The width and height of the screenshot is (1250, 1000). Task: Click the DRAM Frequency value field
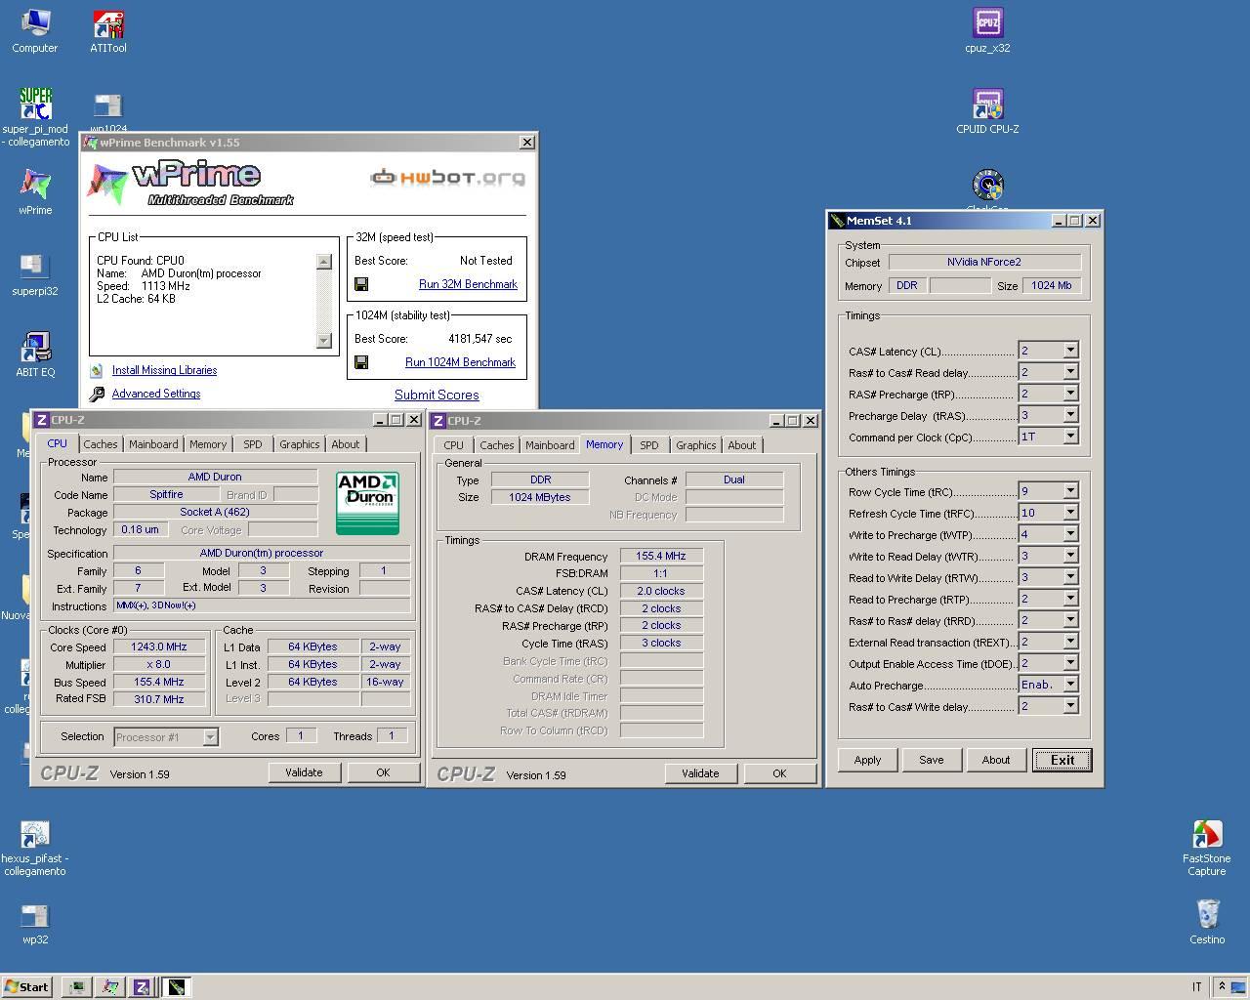(x=661, y=557)
